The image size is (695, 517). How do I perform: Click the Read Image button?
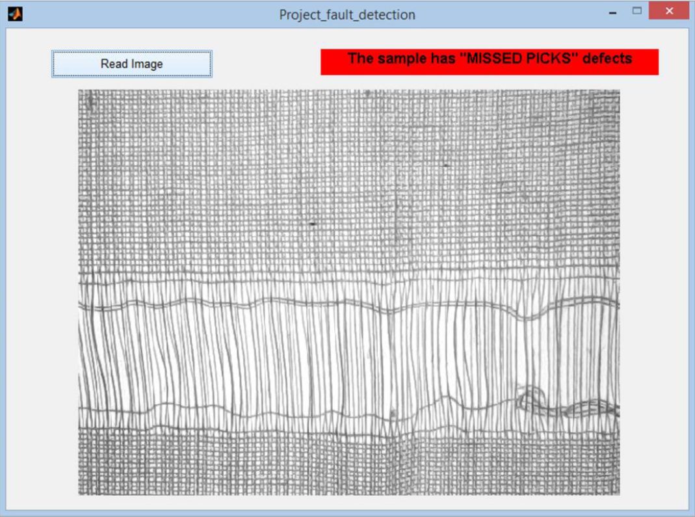(131, 64)
